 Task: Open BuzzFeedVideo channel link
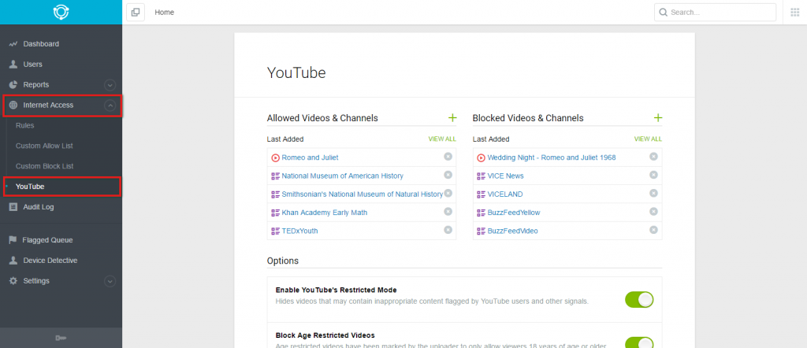pyautogui.click(x=512, y=231)
